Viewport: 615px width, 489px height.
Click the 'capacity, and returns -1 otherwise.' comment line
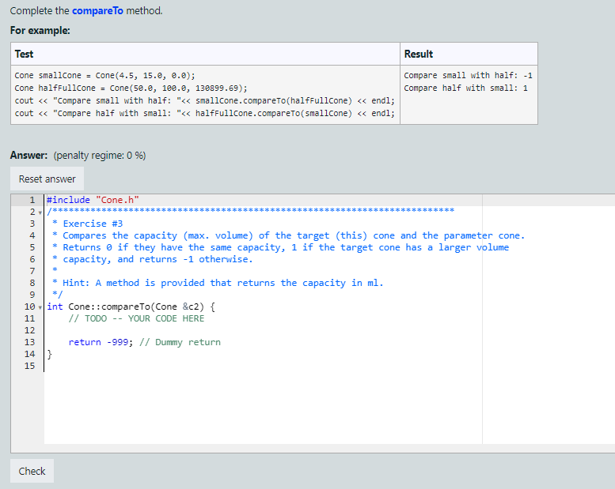[153, 259]
